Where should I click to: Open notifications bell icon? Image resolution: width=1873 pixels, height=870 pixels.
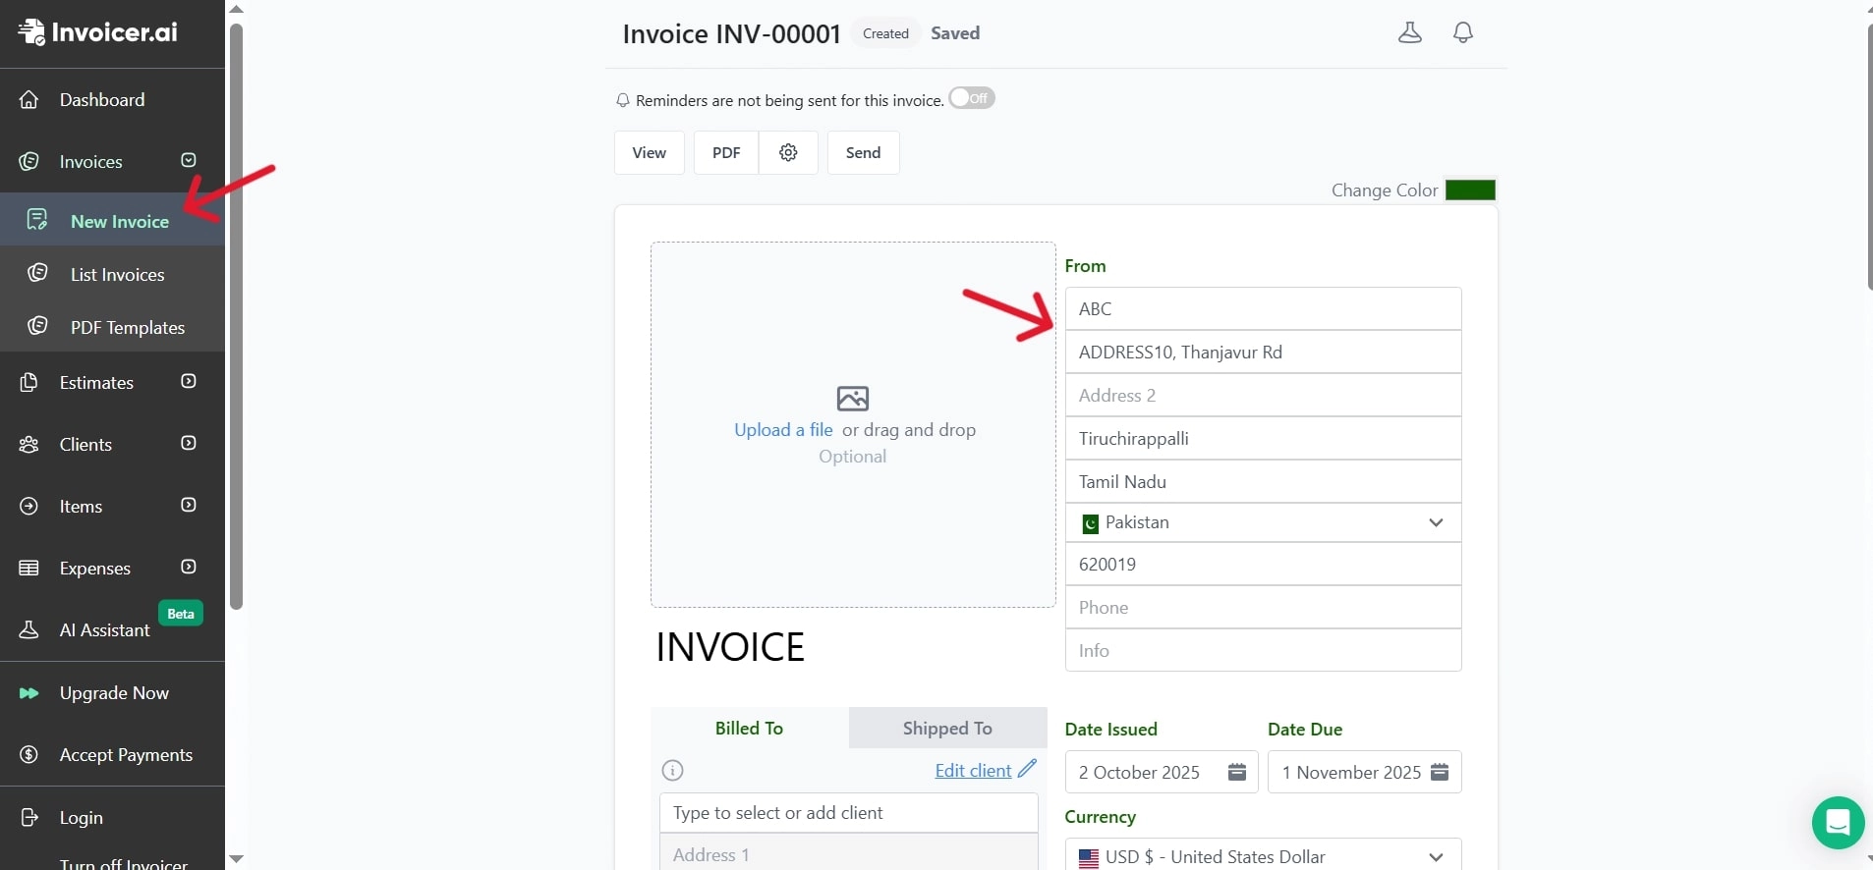tap(1463, 32)
